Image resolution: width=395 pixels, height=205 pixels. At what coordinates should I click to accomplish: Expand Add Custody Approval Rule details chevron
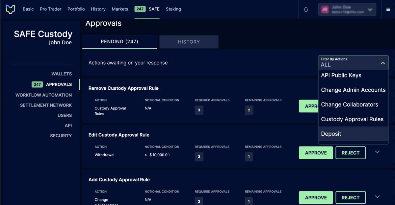point(377,197)
